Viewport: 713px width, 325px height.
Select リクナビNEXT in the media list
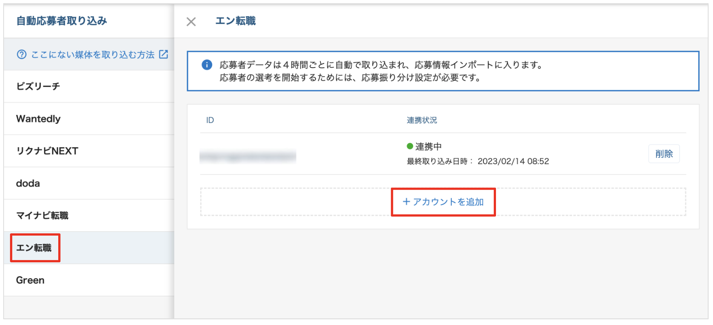(x=89, y=151)
